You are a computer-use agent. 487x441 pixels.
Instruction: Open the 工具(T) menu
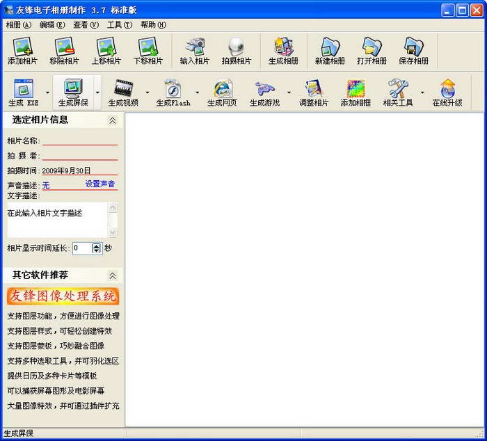click(119, 25)
